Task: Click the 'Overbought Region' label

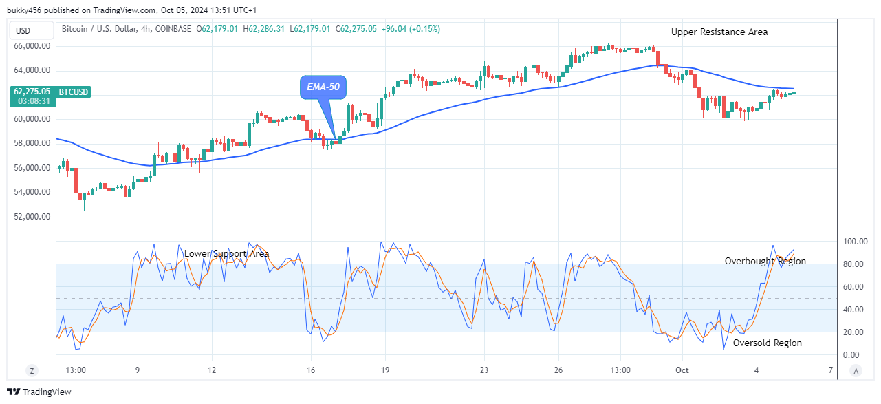Action: (x=765, y=261)
